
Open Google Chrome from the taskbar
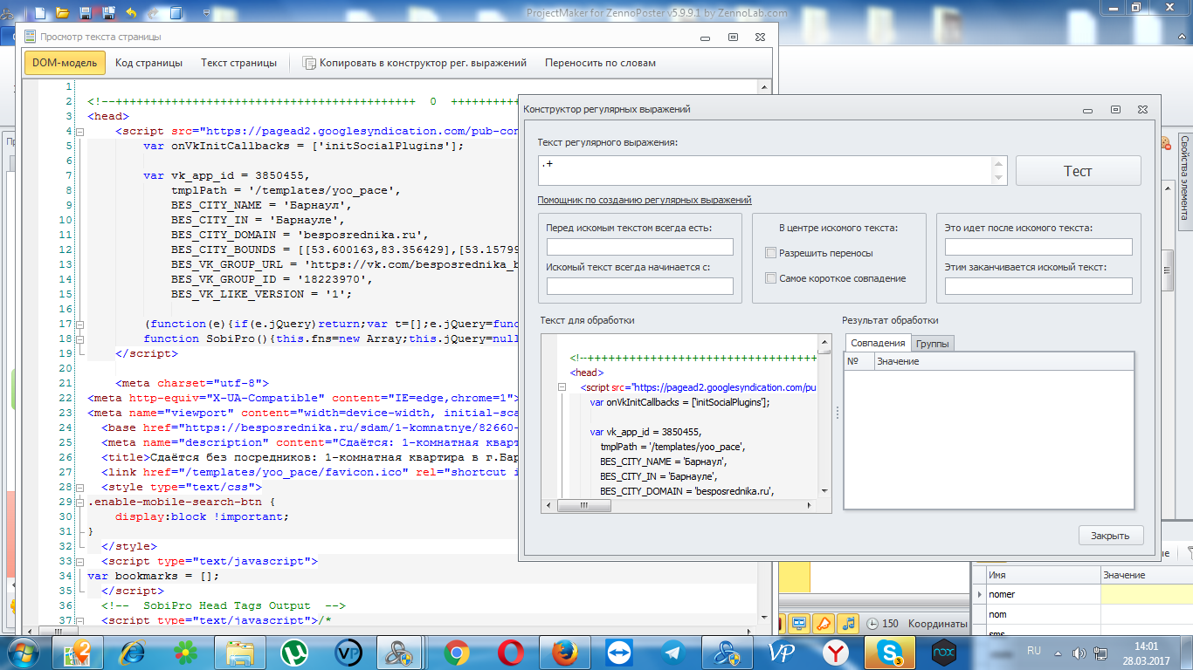[456, 653]
